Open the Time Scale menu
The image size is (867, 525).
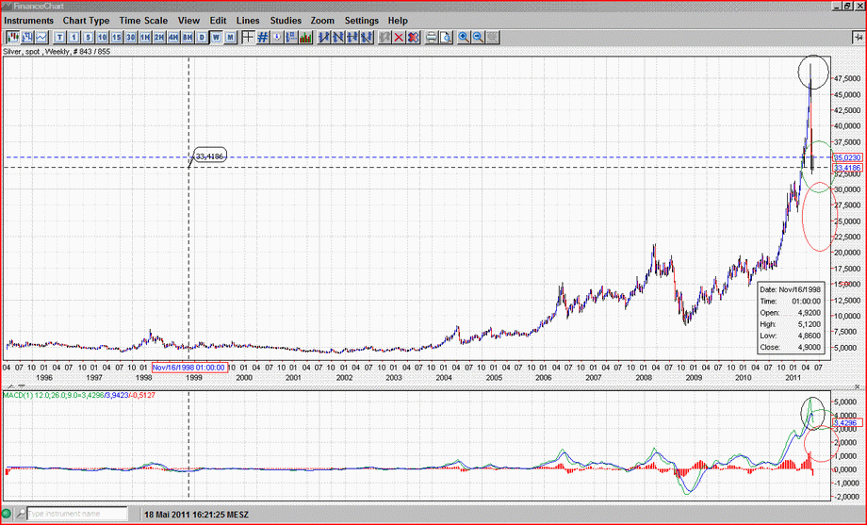pyautogui.click(x=143, y=21)
